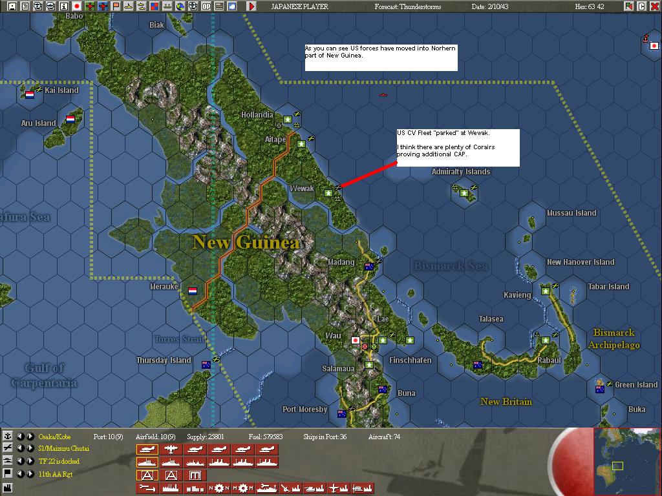Click the 'Aircraft: 74' label
Screen dimensions: 662x496
pos(384,437)
